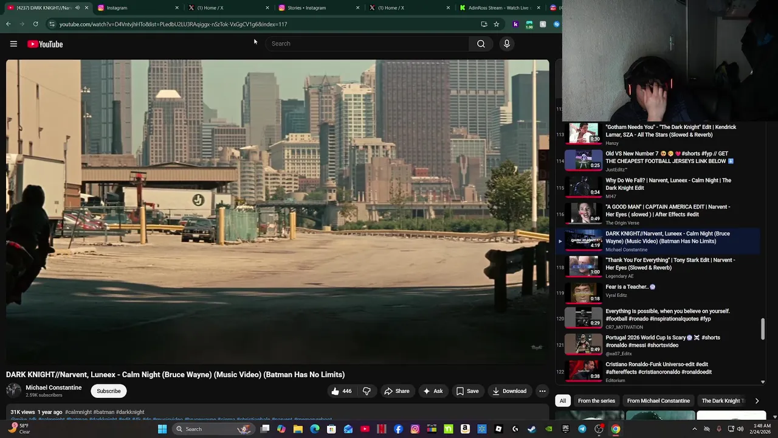The height and width of the screenshot is (438, 778).
Task: Open #darkknight hashtag link
Action: (x=130, y=412)
